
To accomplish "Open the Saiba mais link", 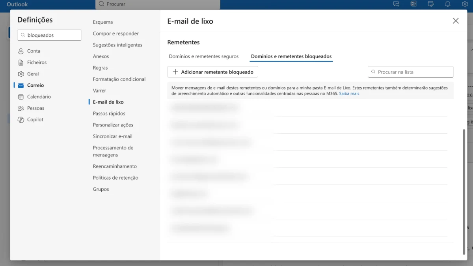I will pyautogui.click(x=349, y=94).
